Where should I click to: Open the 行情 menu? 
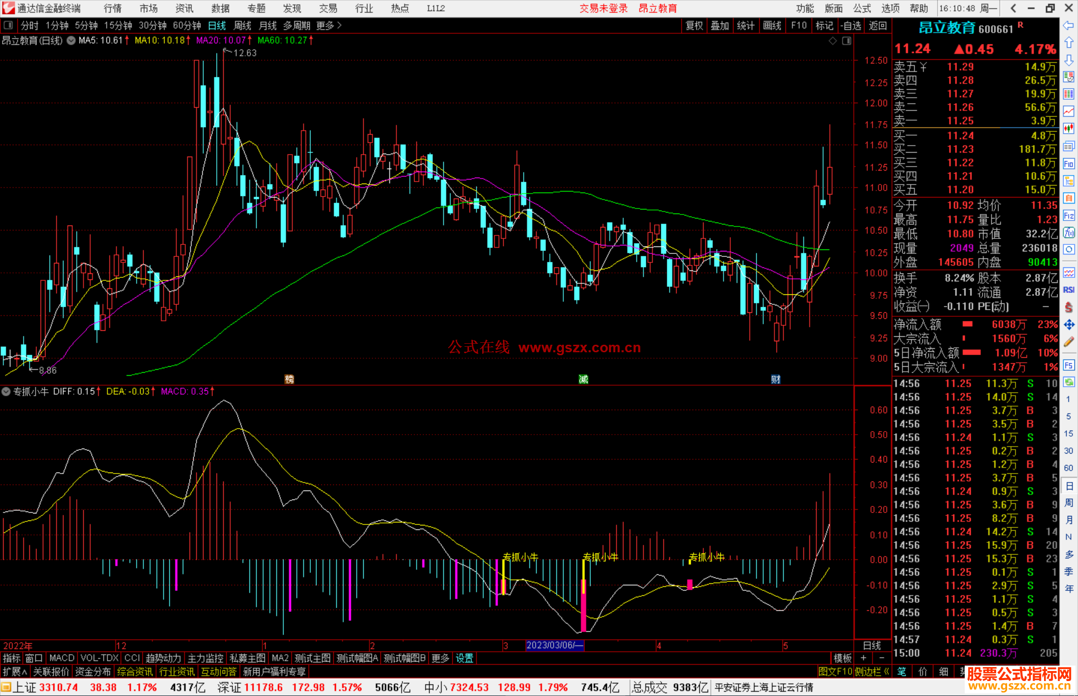[x=113, y=8]
